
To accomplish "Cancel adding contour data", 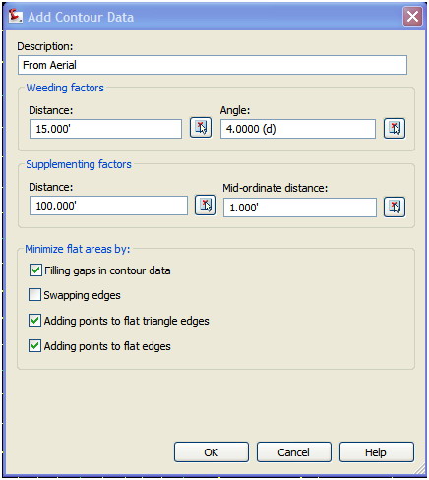I will click(x=294, y=452).
